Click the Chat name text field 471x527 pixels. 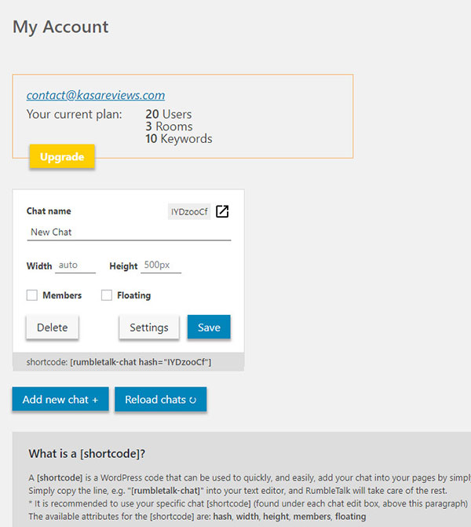coord(129,232)
